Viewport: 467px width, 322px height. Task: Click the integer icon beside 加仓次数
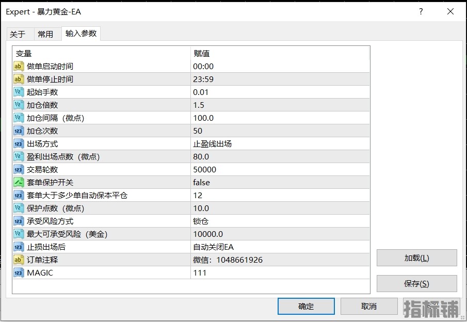coord(19,131)
